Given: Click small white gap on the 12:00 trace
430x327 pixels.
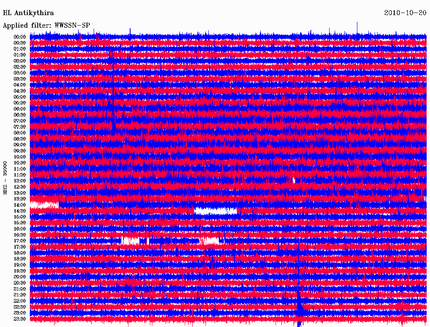Looking at the screenshot, I should point(294,180).
